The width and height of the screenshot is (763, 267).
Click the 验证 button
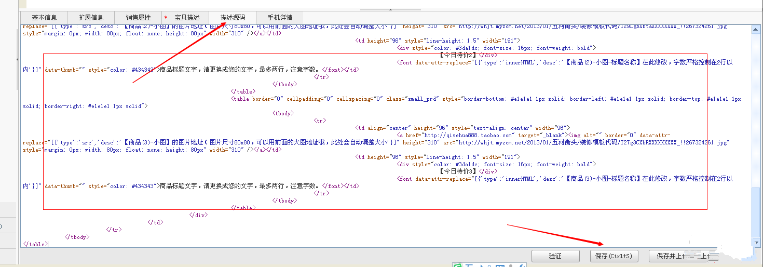[x=555, y=256]
